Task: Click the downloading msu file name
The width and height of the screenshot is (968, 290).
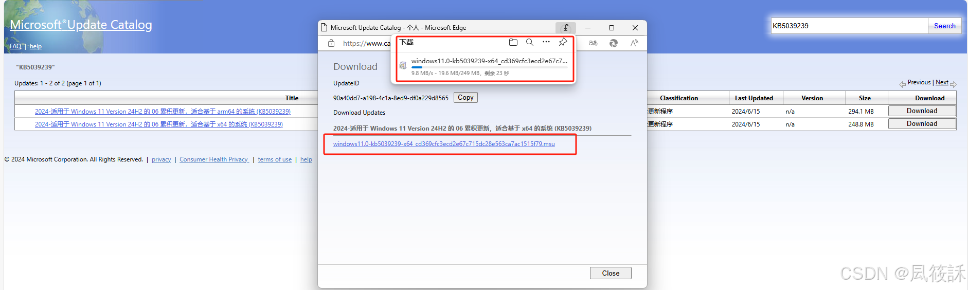Action: point(489,61)
